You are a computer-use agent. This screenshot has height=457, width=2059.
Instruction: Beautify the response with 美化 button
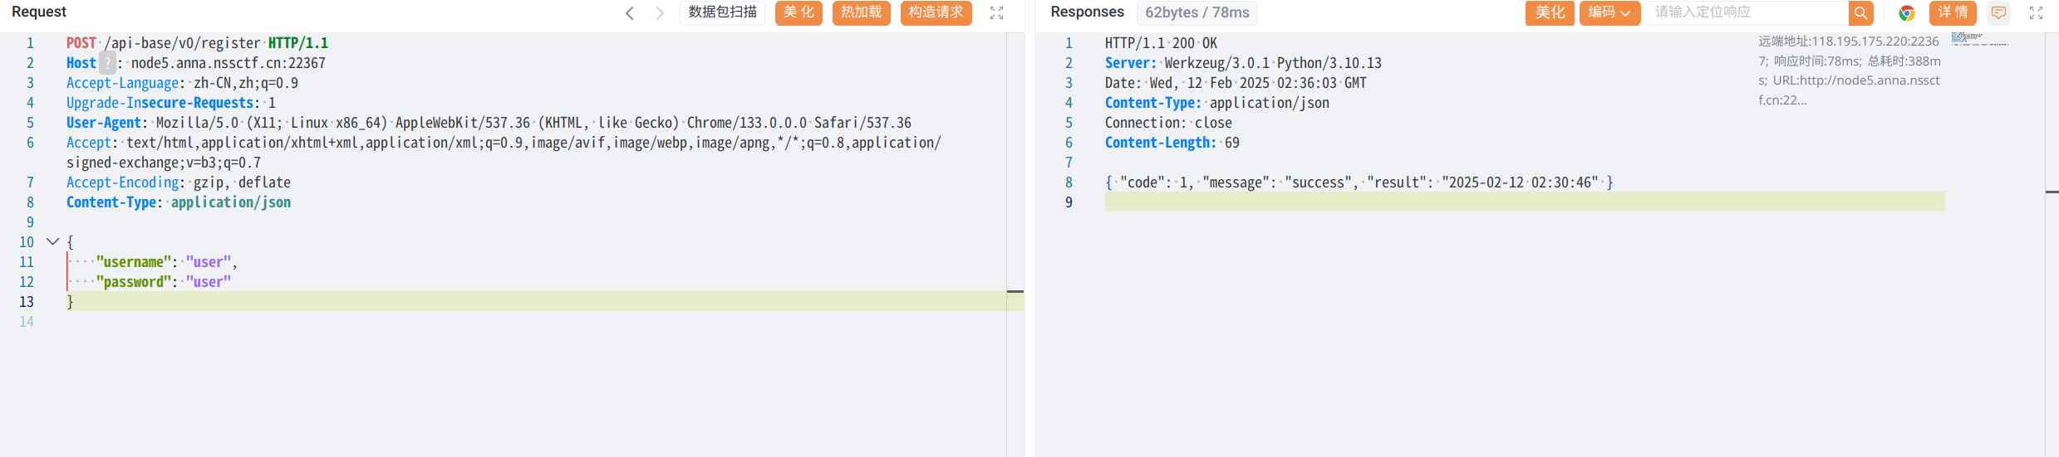[x=1549, y=13]
